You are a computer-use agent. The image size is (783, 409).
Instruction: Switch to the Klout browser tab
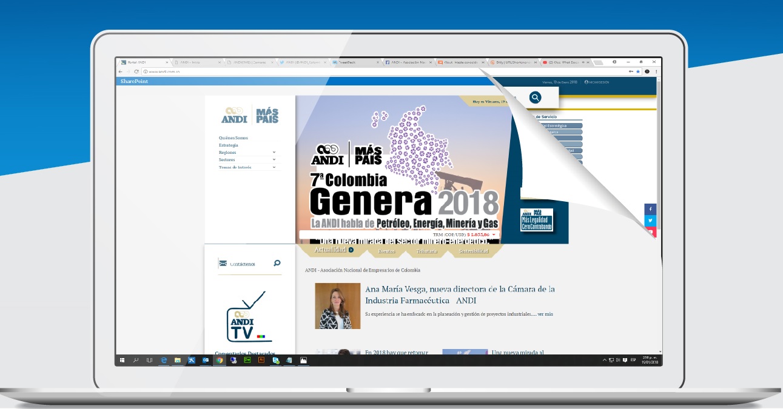point(461,62)
